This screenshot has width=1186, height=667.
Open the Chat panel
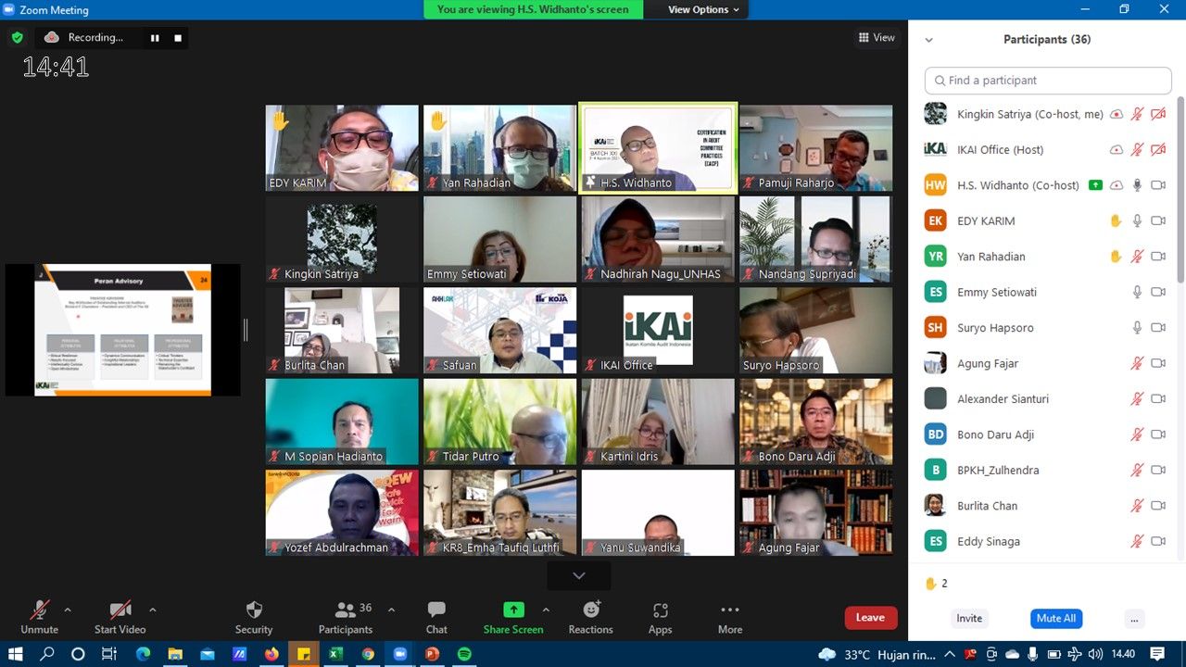pos(436,610)
